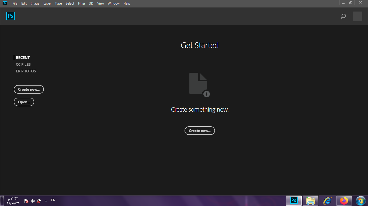Open Internet Explorer from the taskbar
This screenshot has height=206, width=368.
click(327, 200)
